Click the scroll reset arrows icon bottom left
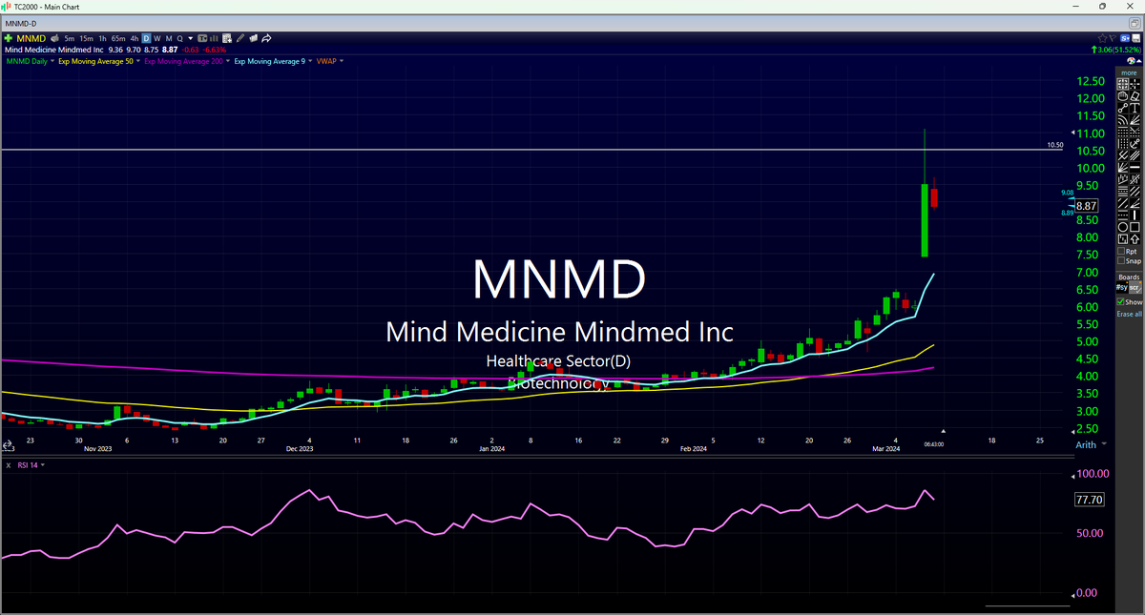This screenshot has height=615, width=1145. (x=7, y=445)
